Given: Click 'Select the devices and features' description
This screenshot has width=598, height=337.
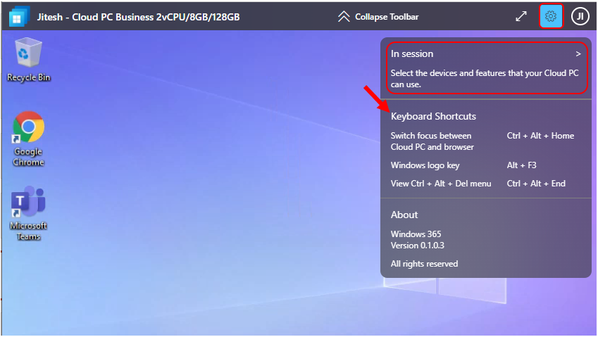Looking at the screenshot, I should pos(485,78).
